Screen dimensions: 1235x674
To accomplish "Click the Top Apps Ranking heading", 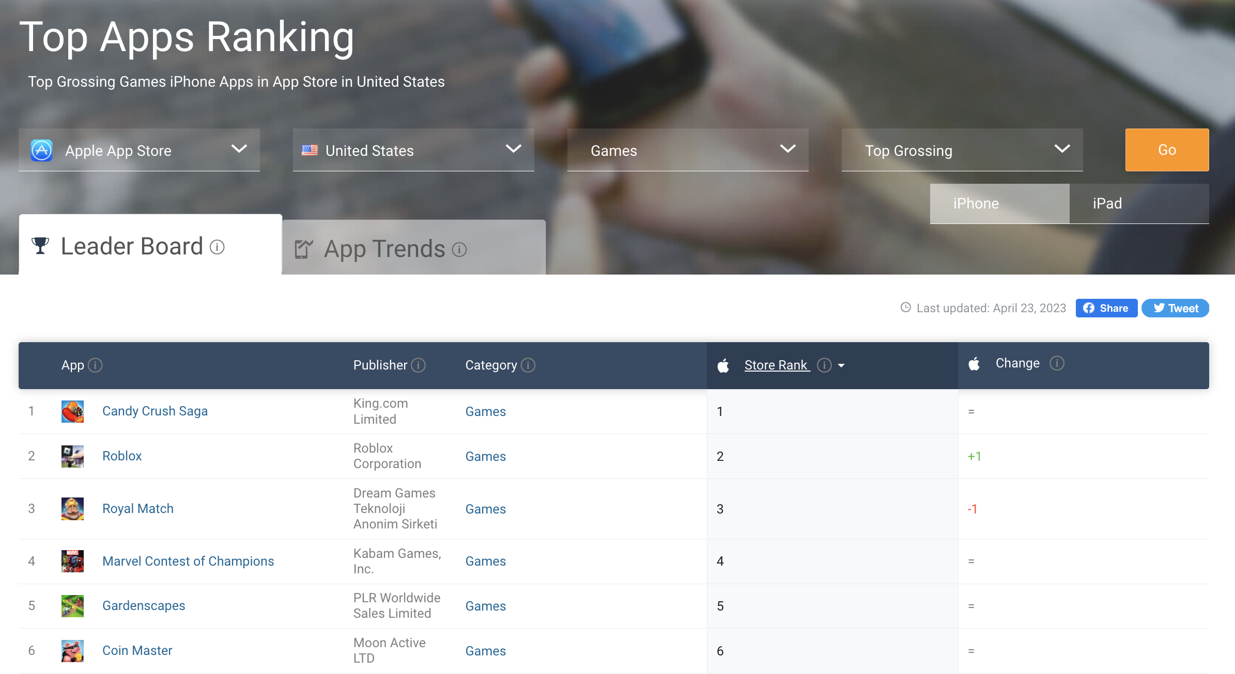I will coord(187,37).
